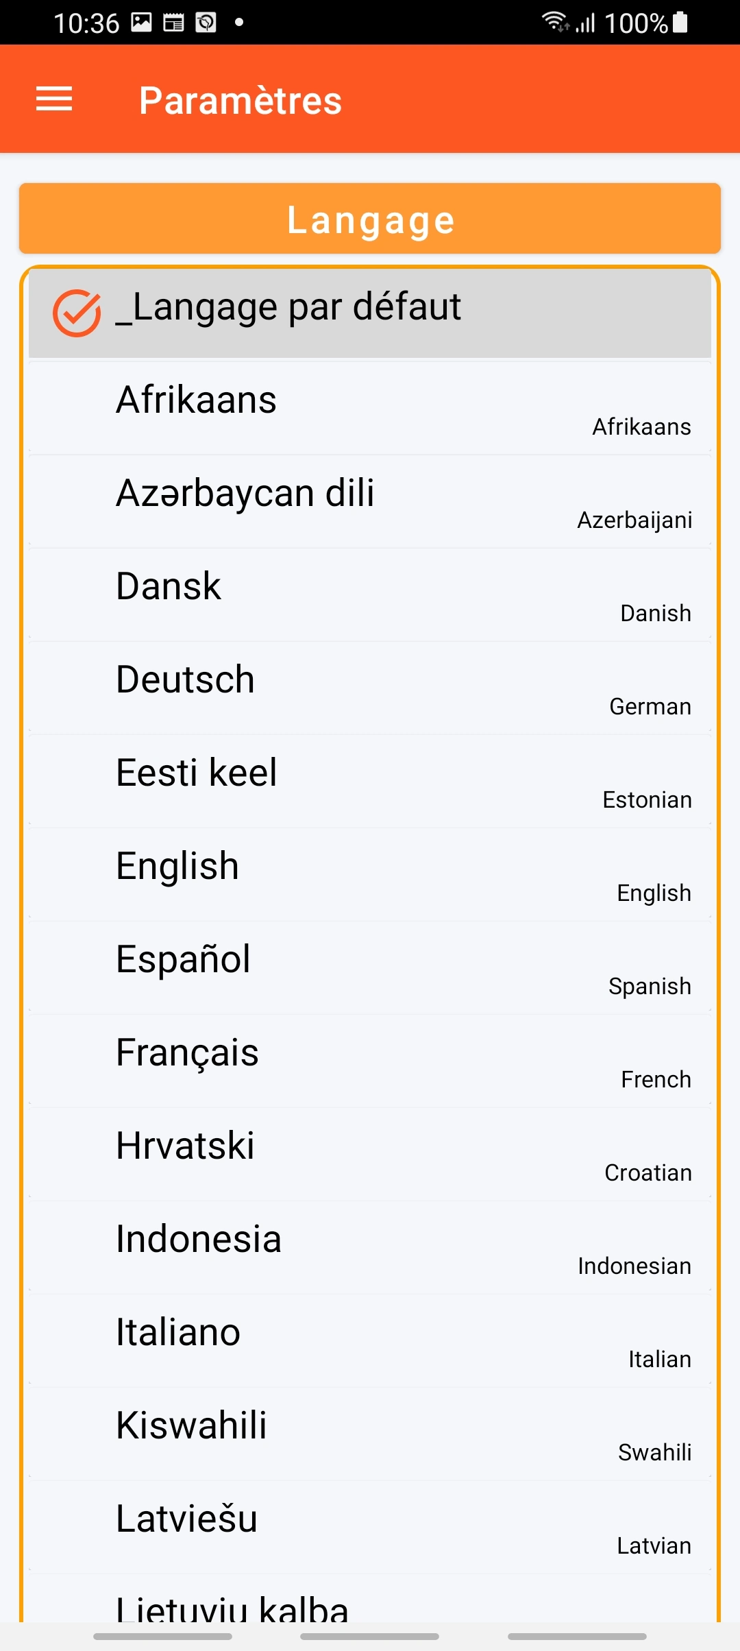
Task: Collapse the Langage section header
Action: point(370,219)
